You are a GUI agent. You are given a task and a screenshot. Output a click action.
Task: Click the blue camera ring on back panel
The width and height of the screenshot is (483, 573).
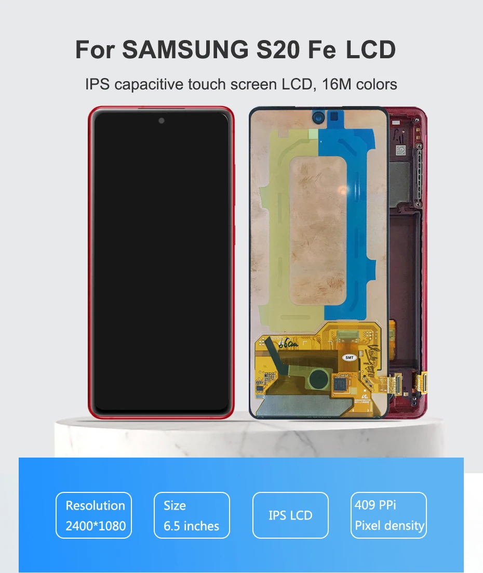(318, 118)
